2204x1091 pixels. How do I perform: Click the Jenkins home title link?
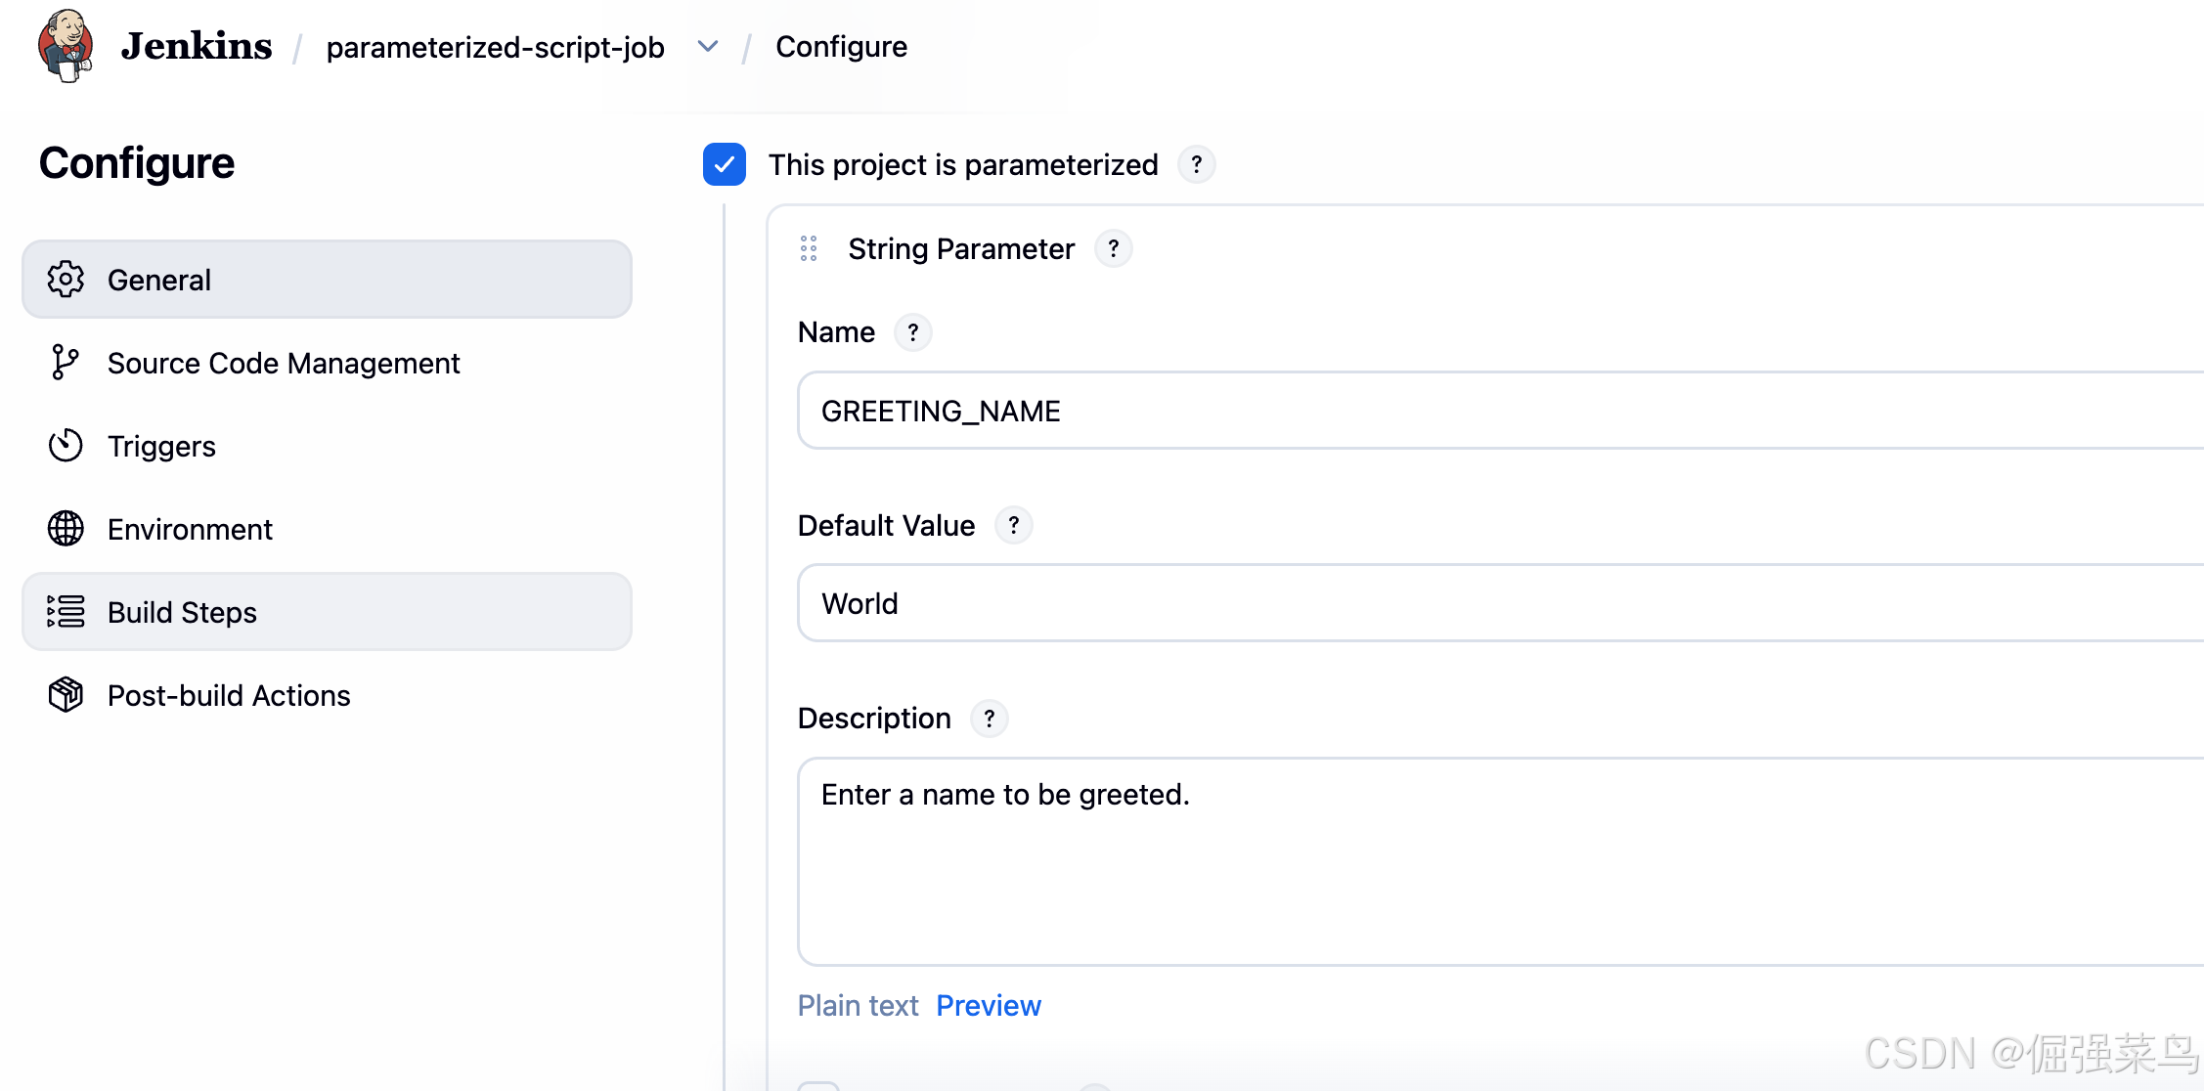pyautogui.click(x=196, y=46)
